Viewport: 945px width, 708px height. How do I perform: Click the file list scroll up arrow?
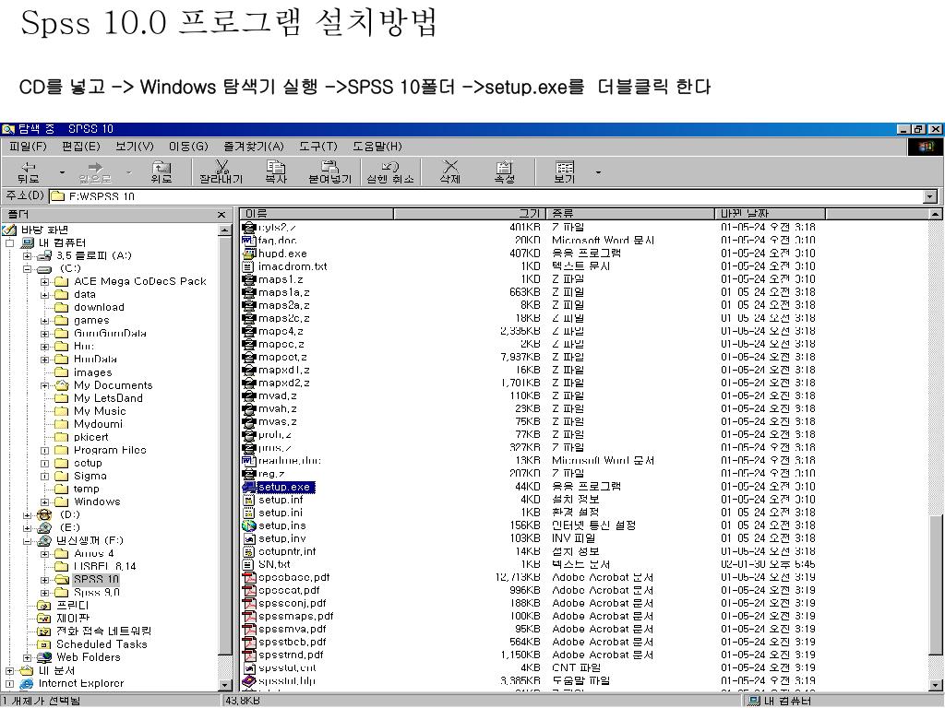pyautogui.click(x=935, y=214)
